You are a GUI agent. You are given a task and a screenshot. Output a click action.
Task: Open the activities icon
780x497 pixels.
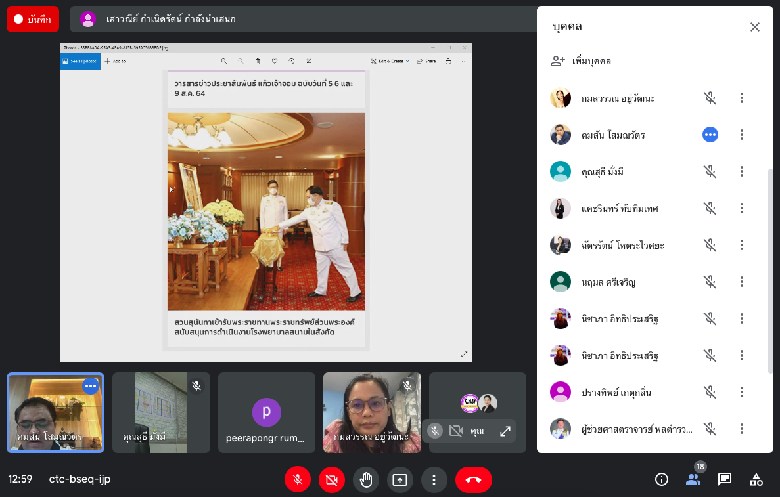pyautogui.click(x=756, y=479)
